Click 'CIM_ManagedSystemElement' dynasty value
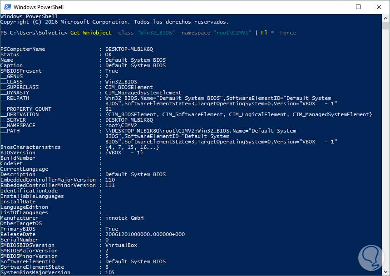Image resolution: width=390 pixels, height=276 pixels. (143, 93)
